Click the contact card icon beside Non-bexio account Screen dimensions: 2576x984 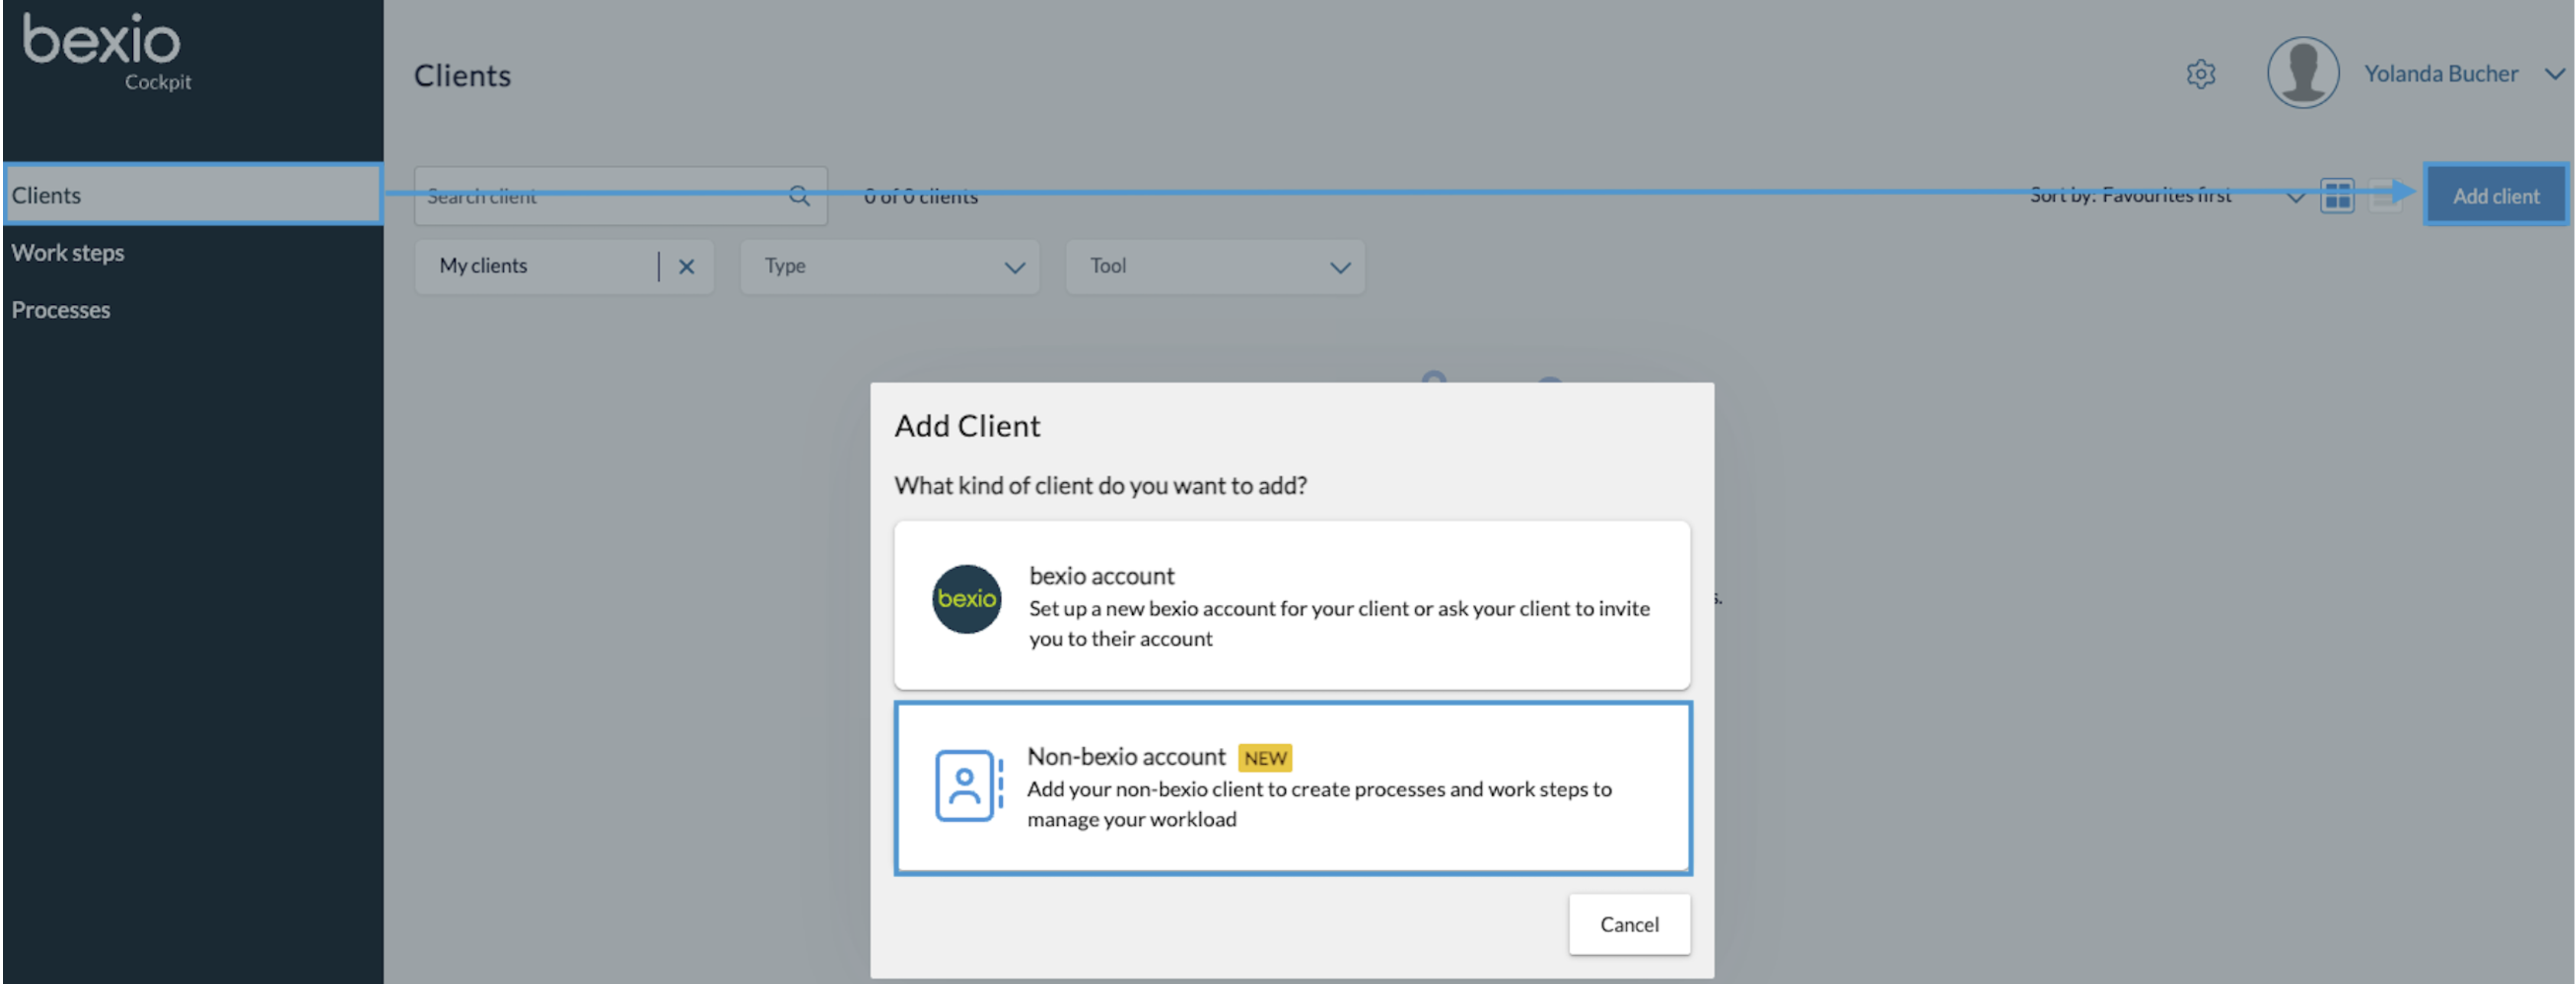point(965,787)
